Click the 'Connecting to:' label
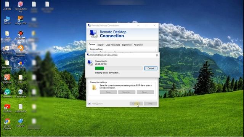 coord(101,61)
